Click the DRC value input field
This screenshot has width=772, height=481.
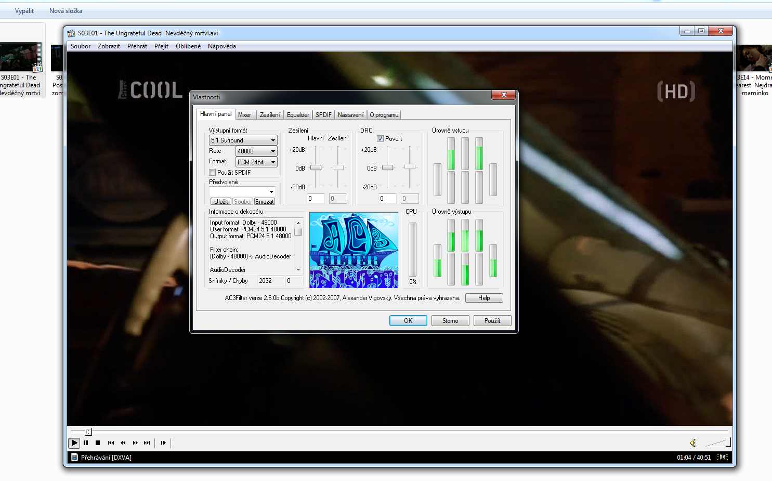point(387,199)
